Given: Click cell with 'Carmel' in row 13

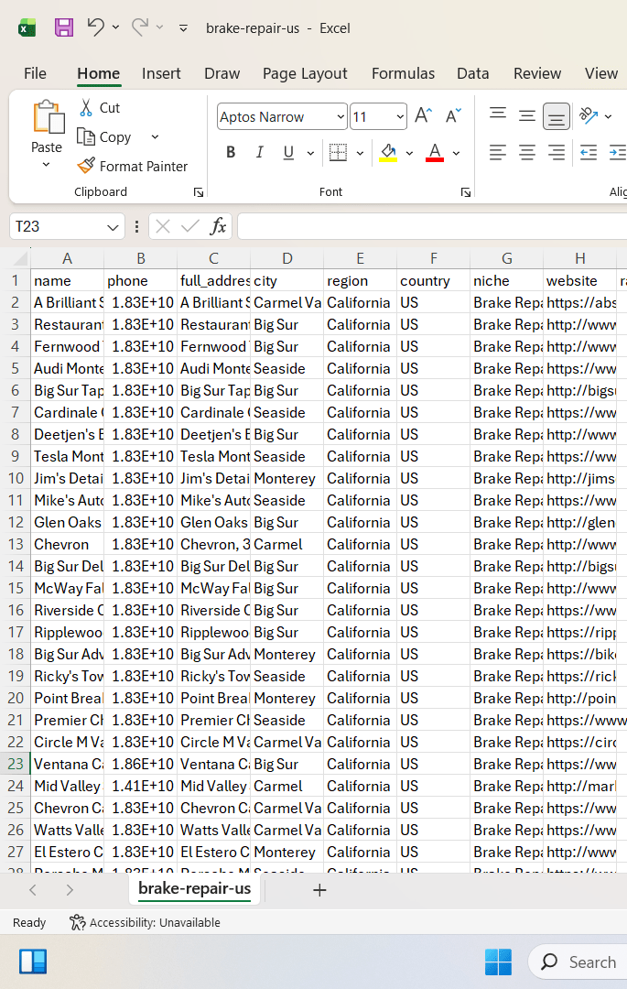Looking at the screenshot, I should click(286, 544).
